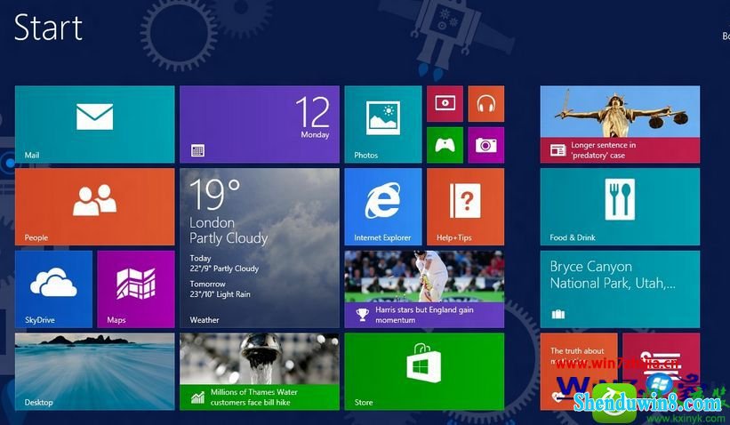
Task: Open News tile 'Longer sentence in predatory case'
Action: (620, 124)
